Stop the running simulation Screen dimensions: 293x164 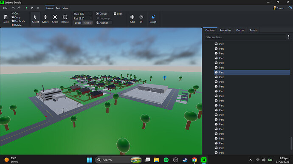[38, 8]
